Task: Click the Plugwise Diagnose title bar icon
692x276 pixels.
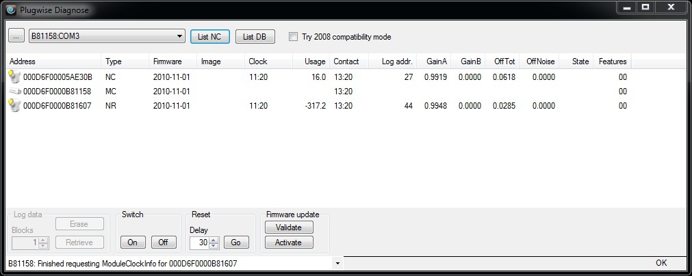Action: click(x=11, y=10)
